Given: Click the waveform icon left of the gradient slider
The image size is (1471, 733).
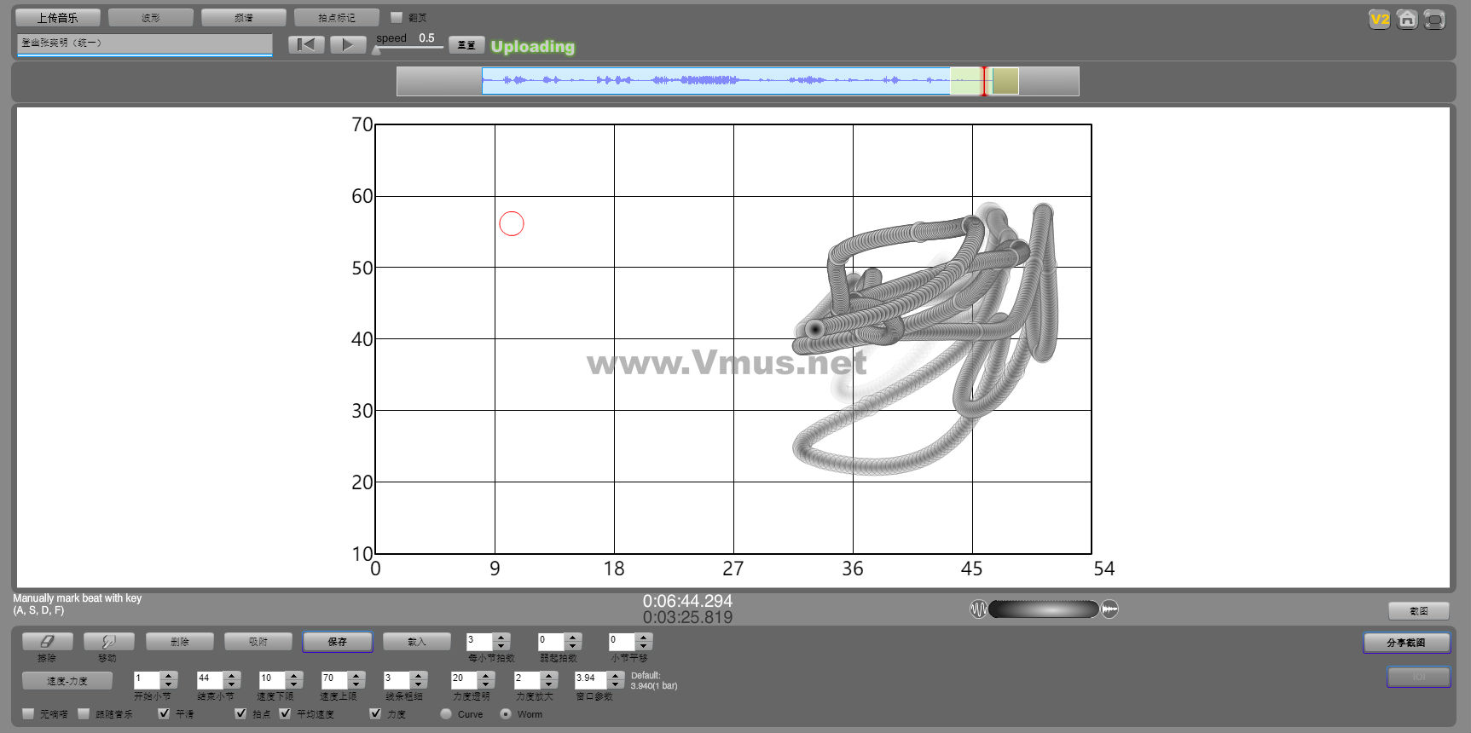Looking at the screenshot, I should tap(978, 609).
